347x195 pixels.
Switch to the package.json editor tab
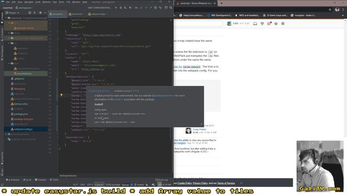pos(57,14)
